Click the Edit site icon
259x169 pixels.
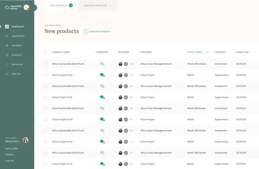(7, 74)
